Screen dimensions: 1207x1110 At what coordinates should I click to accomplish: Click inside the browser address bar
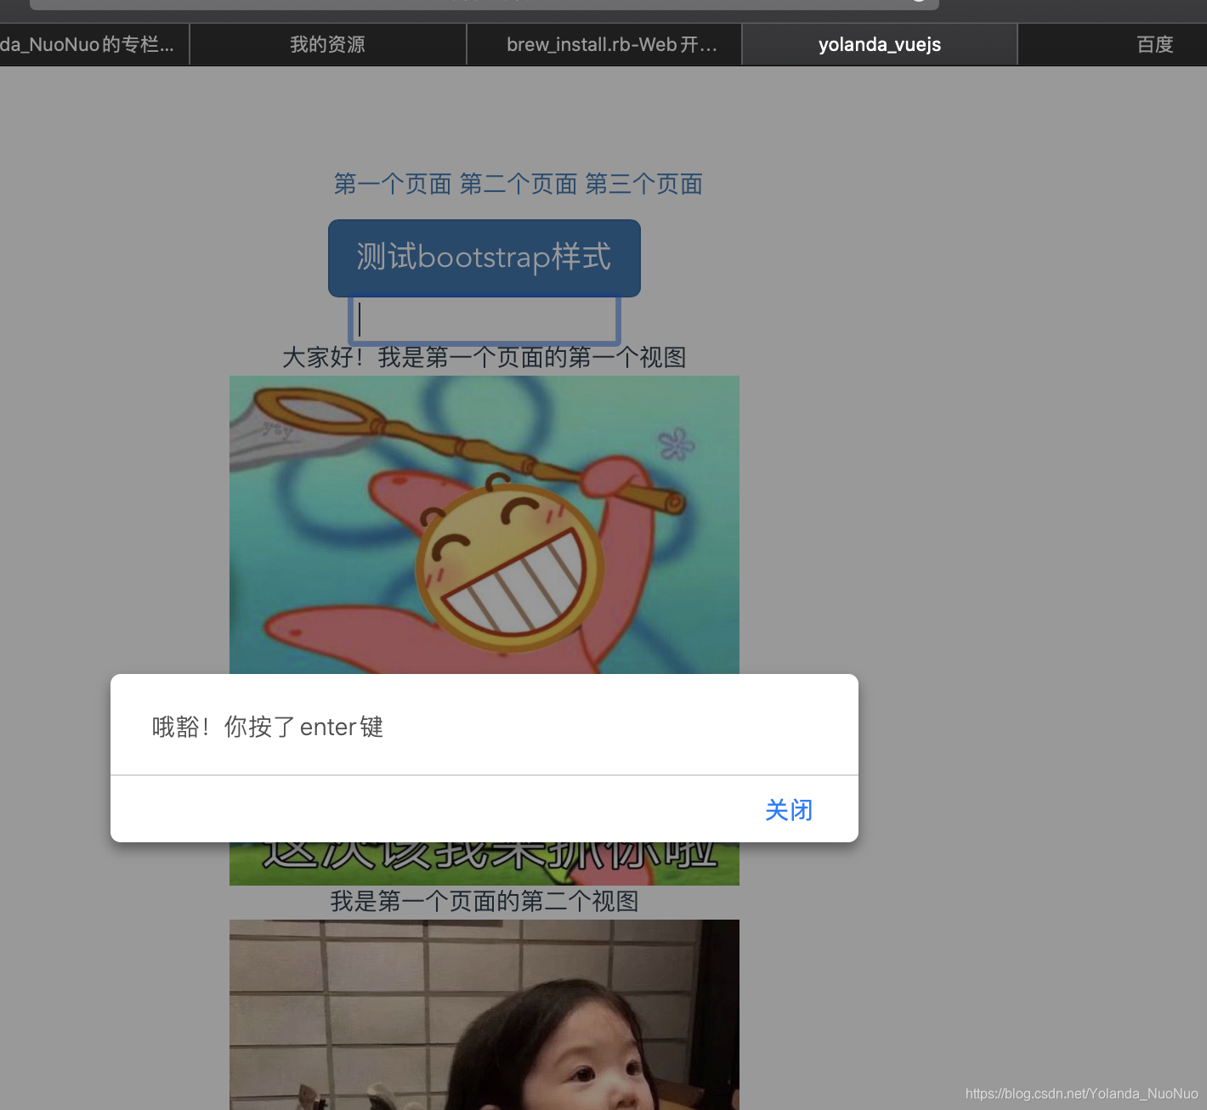pyautogui.click(x=484, y=3)
